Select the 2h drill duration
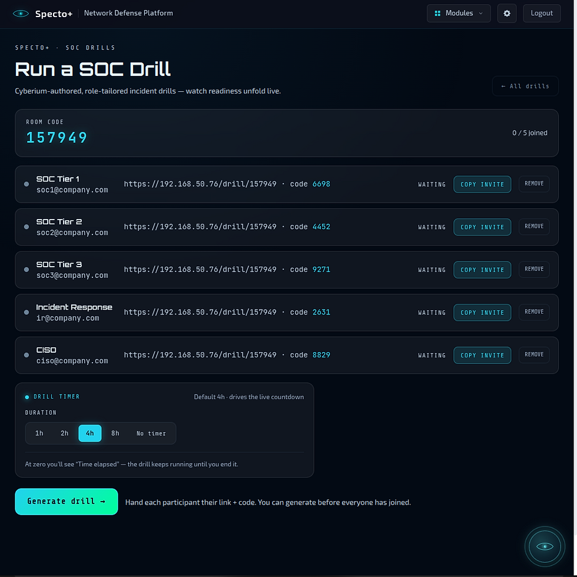577x577 pixels. click(x=64, y=433)
